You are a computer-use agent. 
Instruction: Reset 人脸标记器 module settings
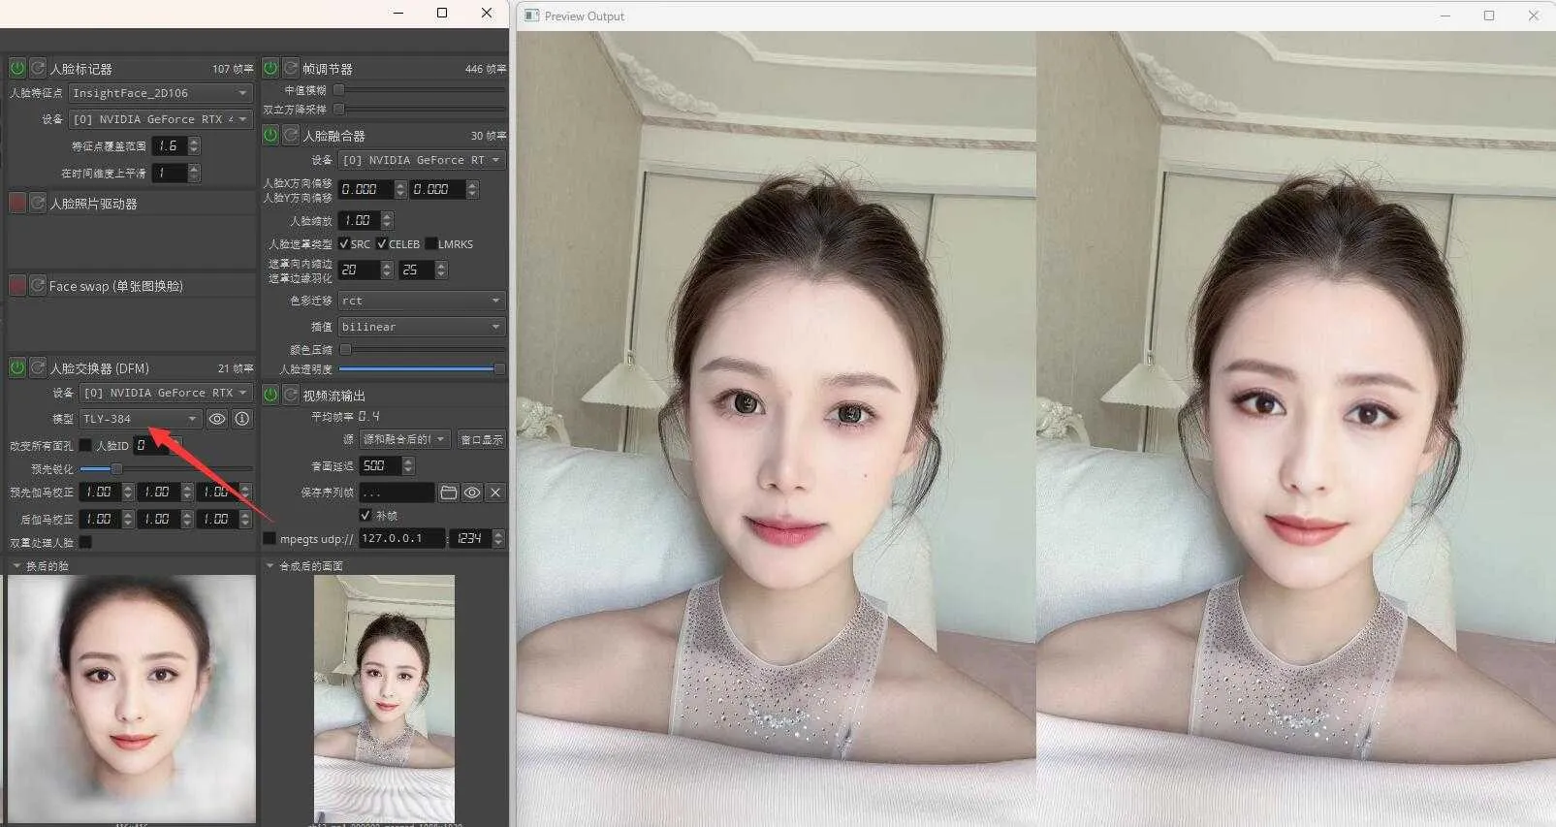click(x=38, y=68)
